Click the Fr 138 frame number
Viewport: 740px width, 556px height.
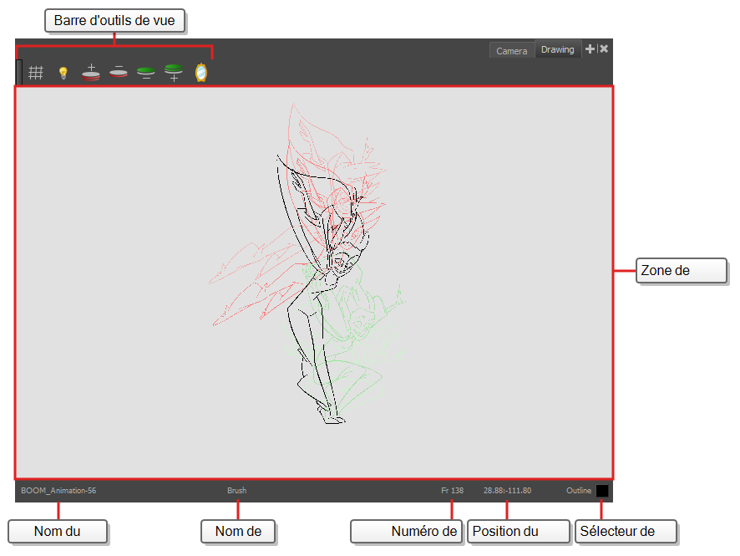pos(452,490)
